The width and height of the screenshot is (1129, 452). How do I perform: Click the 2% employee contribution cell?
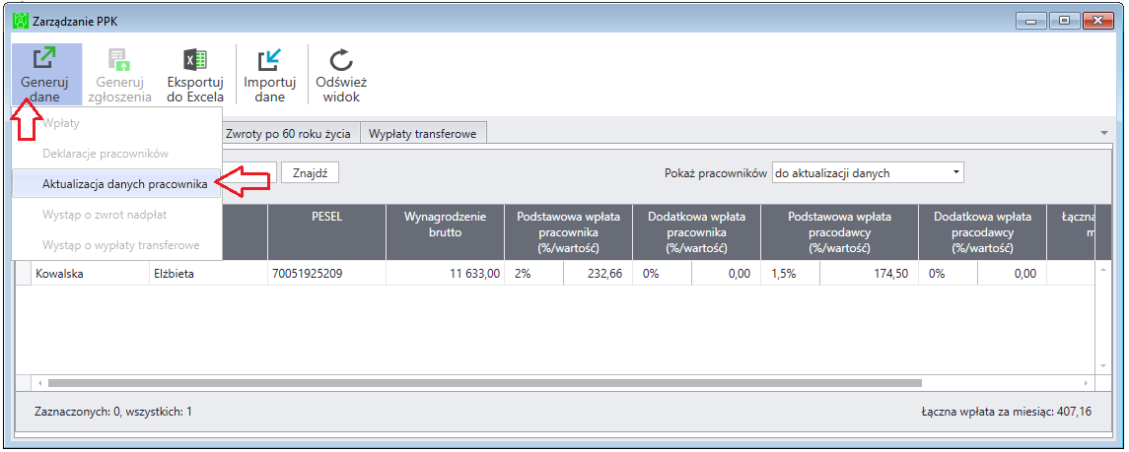point(533,273)
